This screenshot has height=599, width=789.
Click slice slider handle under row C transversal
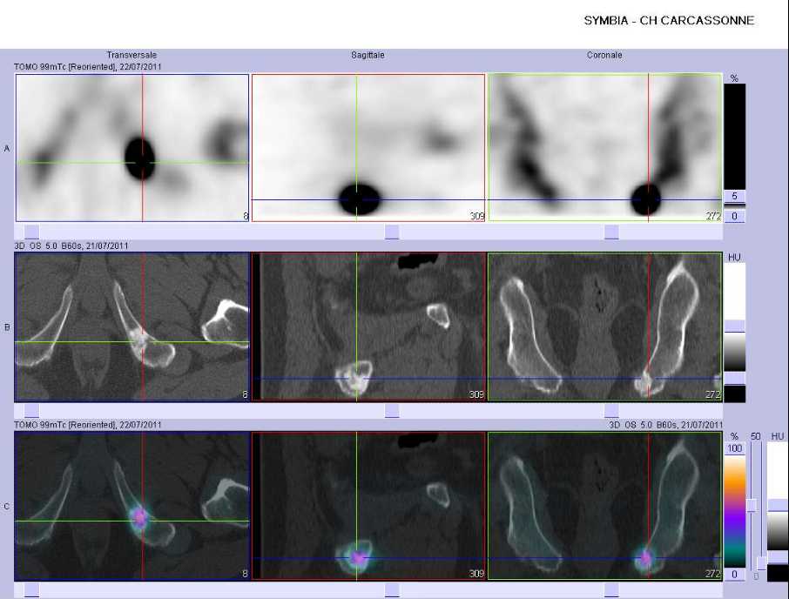coord(31,590)
